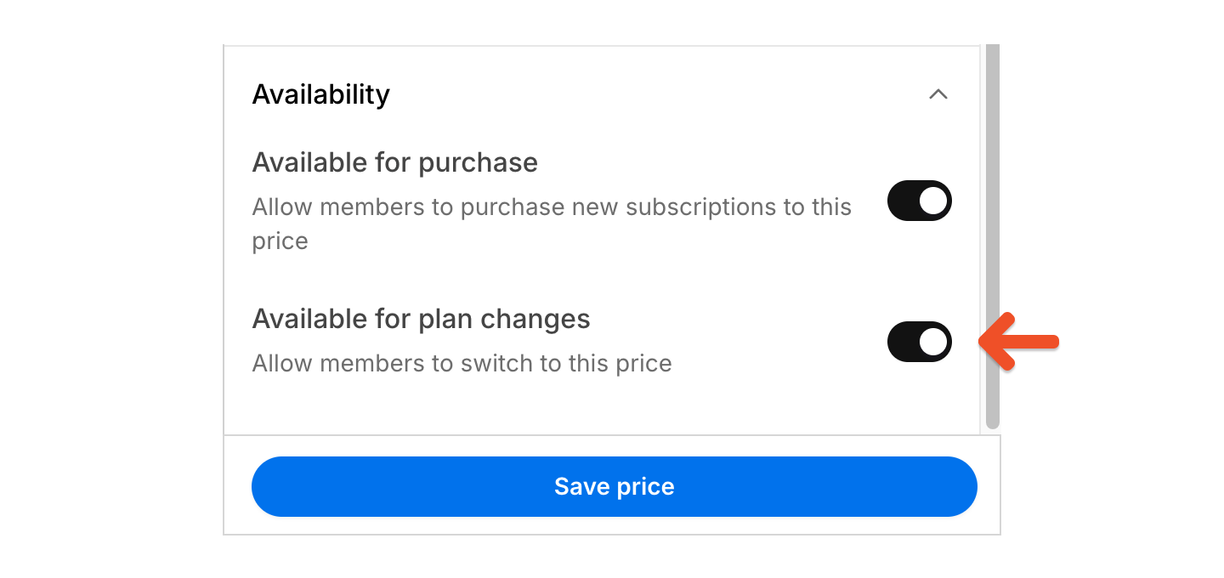Select the switch to this price description
The image size is (1224, 578).
coord(461,363)
